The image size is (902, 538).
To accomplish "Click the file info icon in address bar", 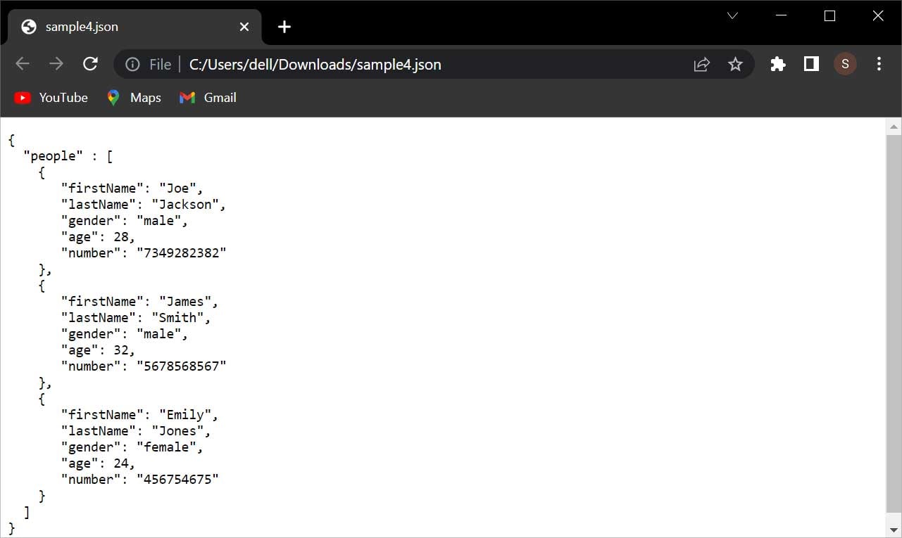I will coord(132,64).
